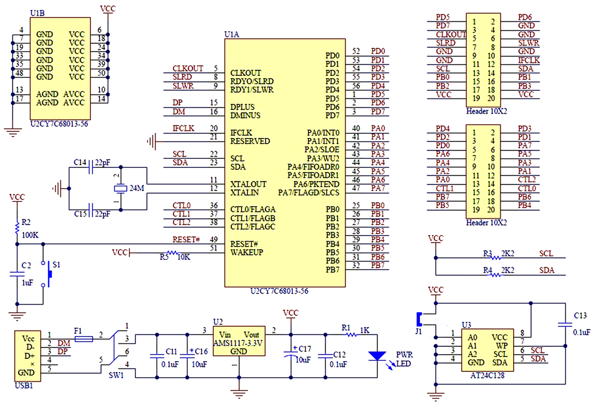This screenshot has height=406, width=598.
Task: Click the R5 10K resistor symbol
Action: [x=172, y=253]
